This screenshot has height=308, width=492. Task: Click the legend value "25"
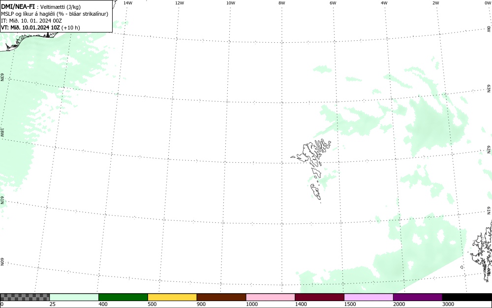(53, 304)
